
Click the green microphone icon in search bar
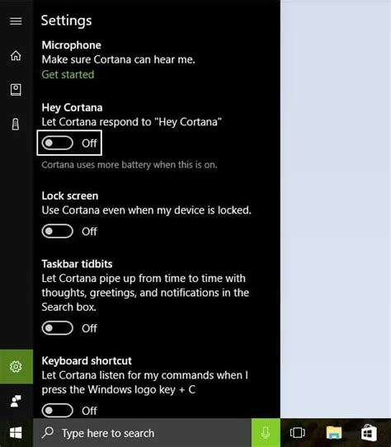pyautogui.click(x=266, y=433)
